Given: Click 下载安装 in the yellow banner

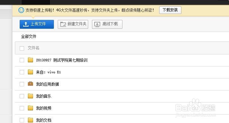Looking at the screenshot, I should 170,10.
